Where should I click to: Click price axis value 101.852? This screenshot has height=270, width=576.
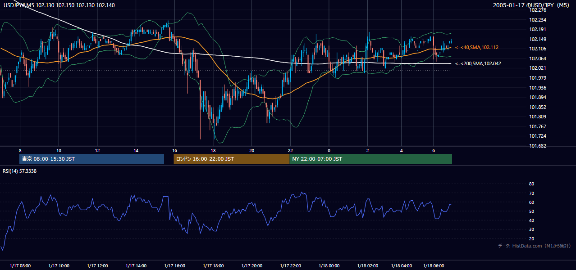coord(538,107)
